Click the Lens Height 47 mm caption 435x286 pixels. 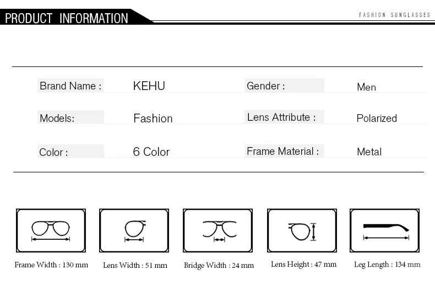tap(303, 265)
